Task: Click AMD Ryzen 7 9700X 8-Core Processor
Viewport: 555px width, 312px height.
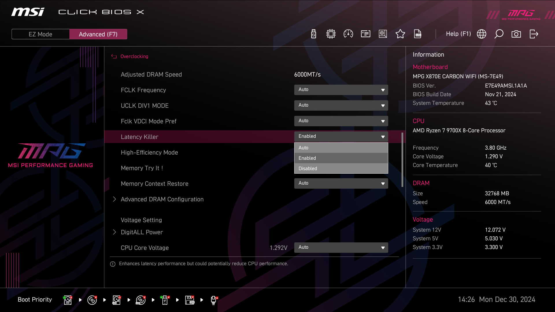Action: click(x=459, y=131)
